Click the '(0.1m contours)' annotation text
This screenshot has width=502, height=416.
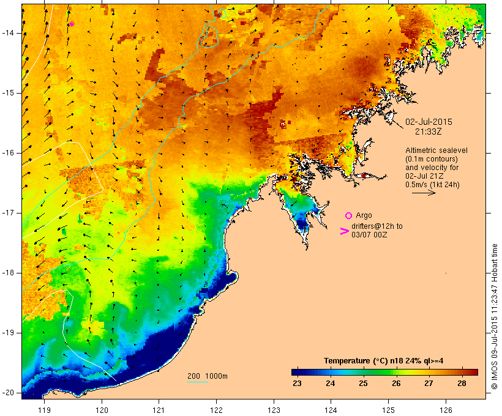point(432,159)
